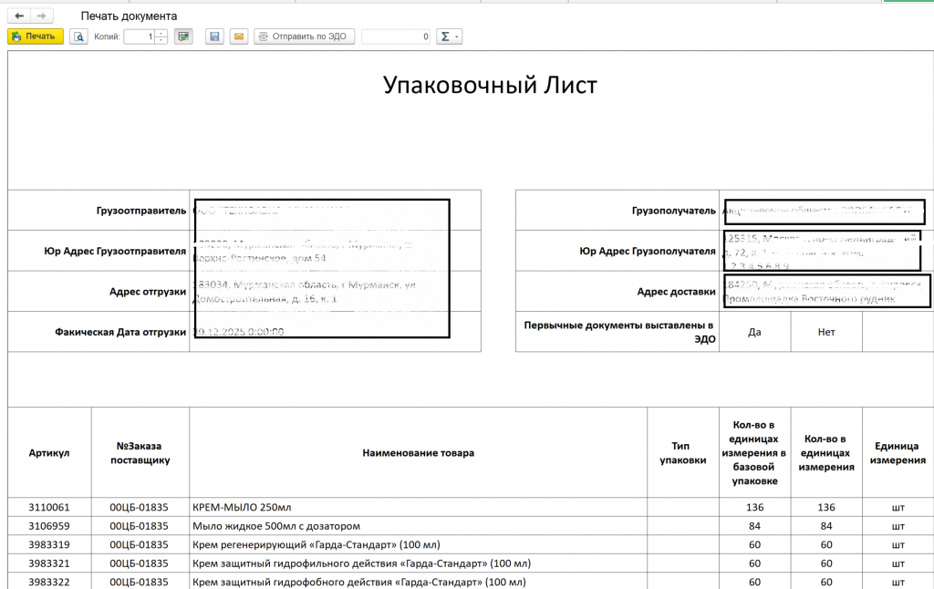The height and width of the screenshot is (589, 934).
Task: Increase copies with the up stepper arrow
Action: tap(161, 33)
